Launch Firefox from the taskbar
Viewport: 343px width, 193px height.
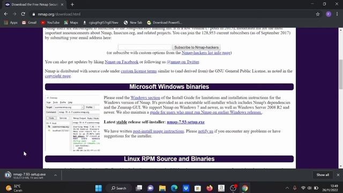pyautogui.click(x=210, y=188)
